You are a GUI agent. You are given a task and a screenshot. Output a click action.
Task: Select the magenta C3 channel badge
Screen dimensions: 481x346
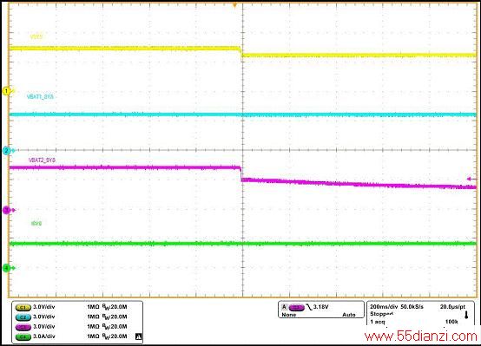(23, 327)
